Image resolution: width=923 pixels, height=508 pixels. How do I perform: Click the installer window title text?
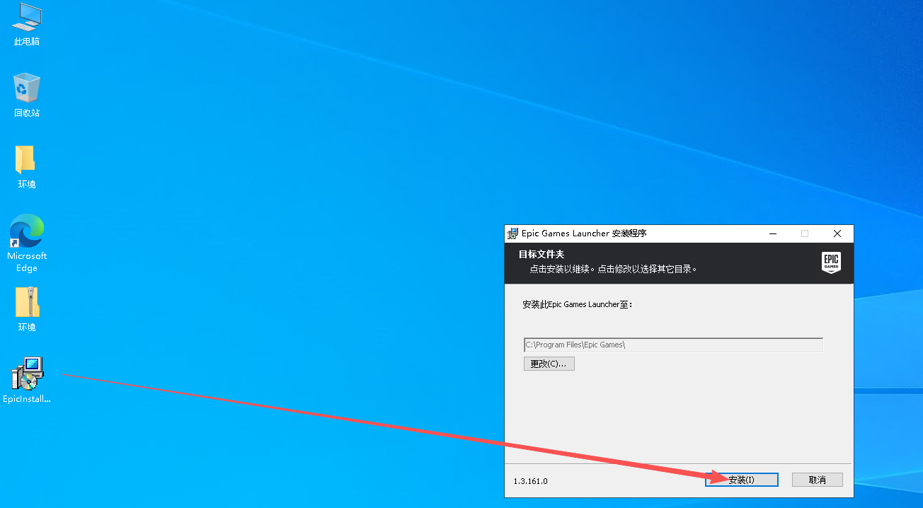(x=584, y=233)
